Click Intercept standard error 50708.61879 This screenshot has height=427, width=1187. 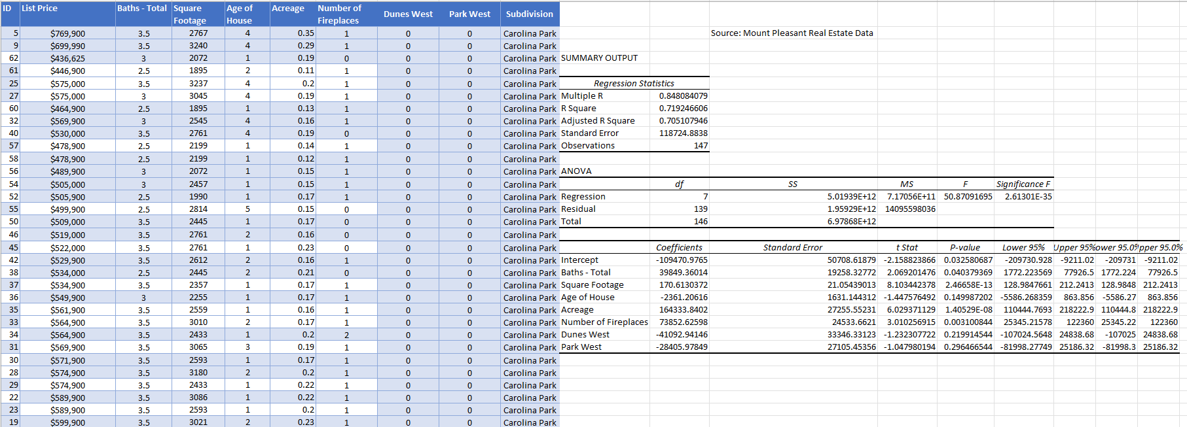tap(852, 260)
